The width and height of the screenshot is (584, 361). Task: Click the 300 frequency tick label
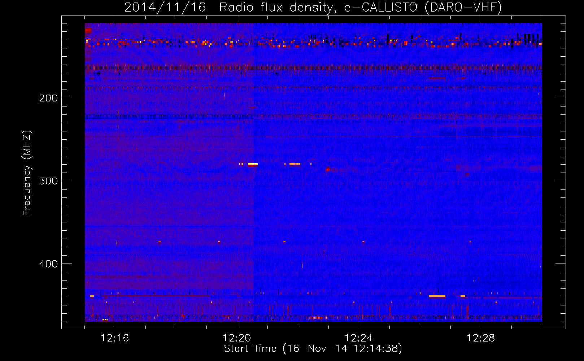[48, 181]
